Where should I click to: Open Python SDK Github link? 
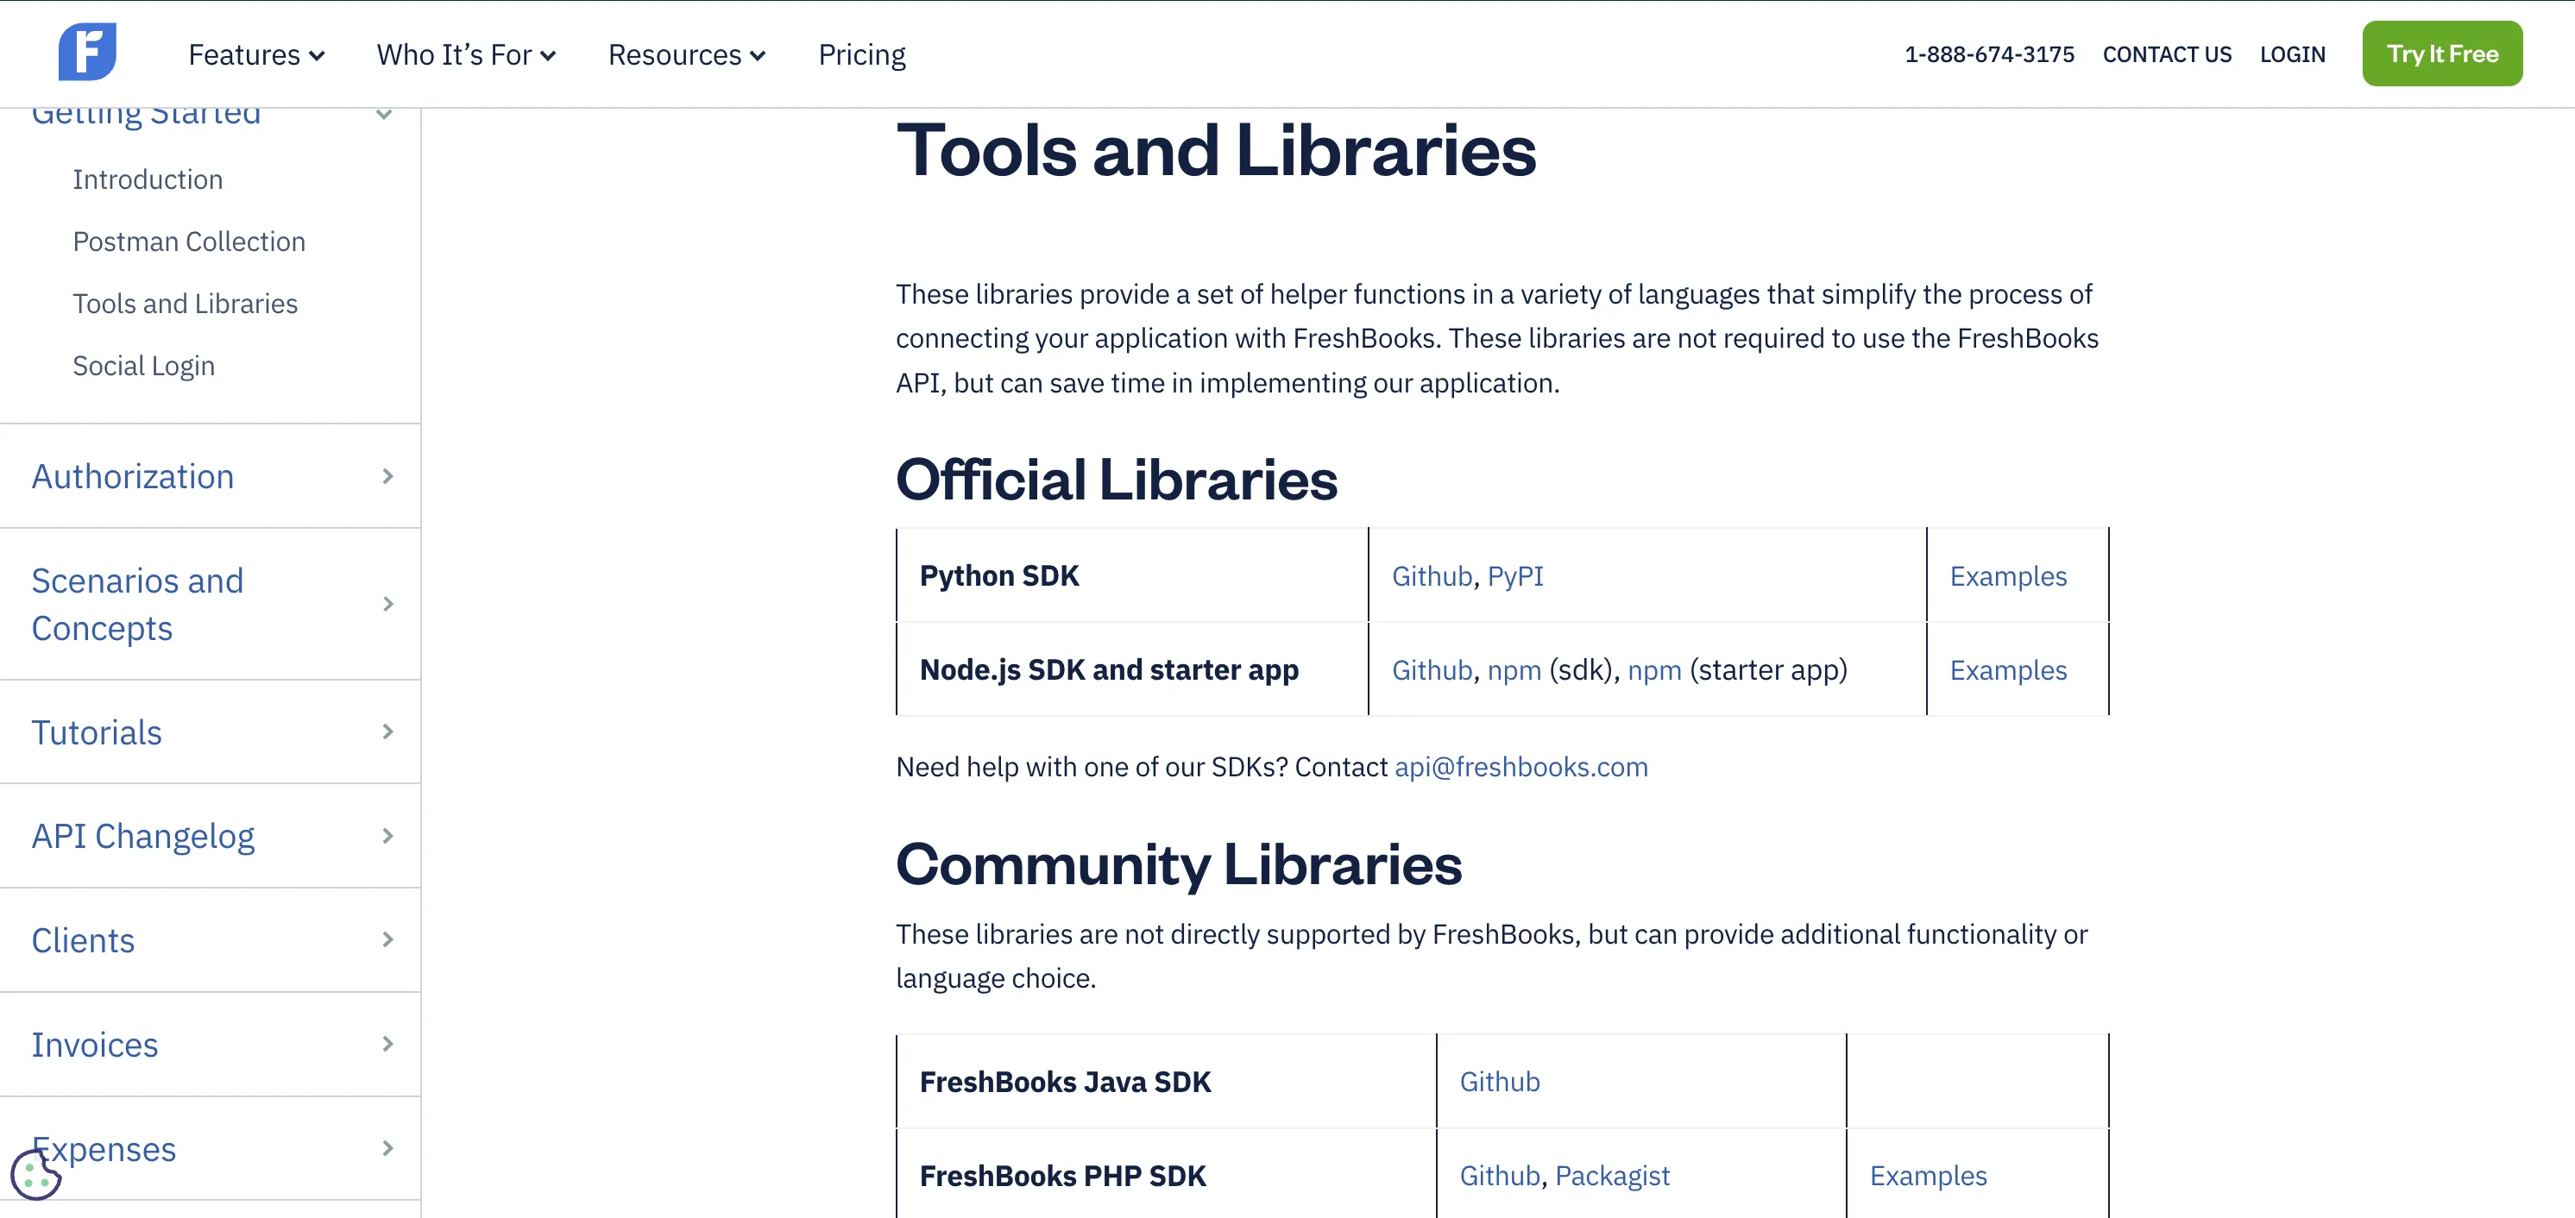coord(1432,575)
